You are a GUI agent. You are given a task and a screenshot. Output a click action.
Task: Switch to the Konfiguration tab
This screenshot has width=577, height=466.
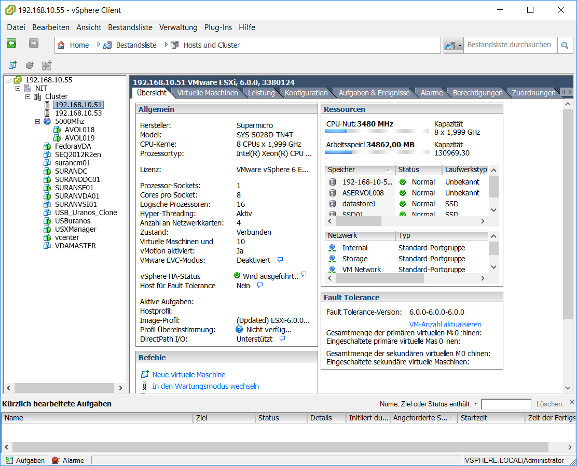coord(306,93)
